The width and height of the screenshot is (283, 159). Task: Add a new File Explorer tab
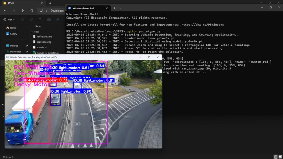(x=50, y=3)
